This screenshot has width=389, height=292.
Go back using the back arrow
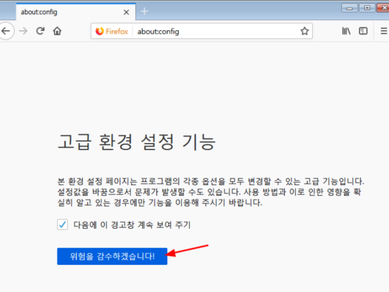coord(6,31)
